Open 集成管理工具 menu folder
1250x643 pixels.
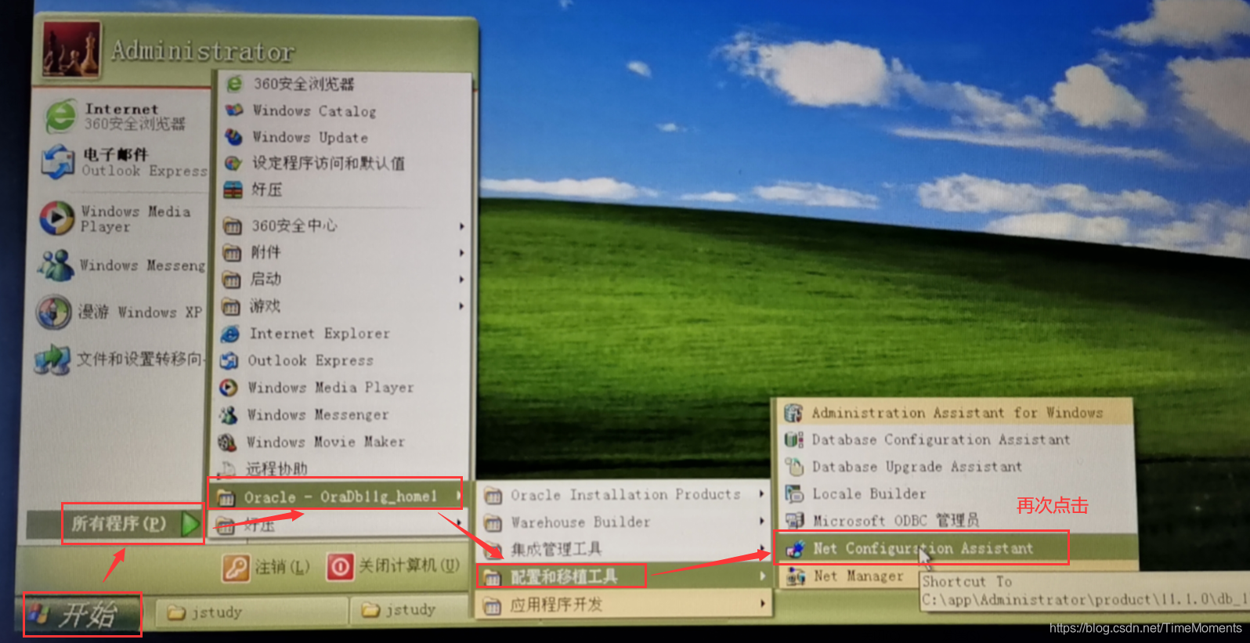624,549
